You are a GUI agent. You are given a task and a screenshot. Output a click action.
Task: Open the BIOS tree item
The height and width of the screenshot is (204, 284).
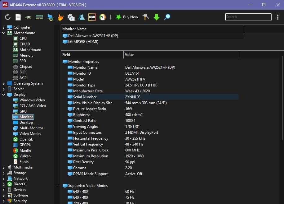pos(20,72)
